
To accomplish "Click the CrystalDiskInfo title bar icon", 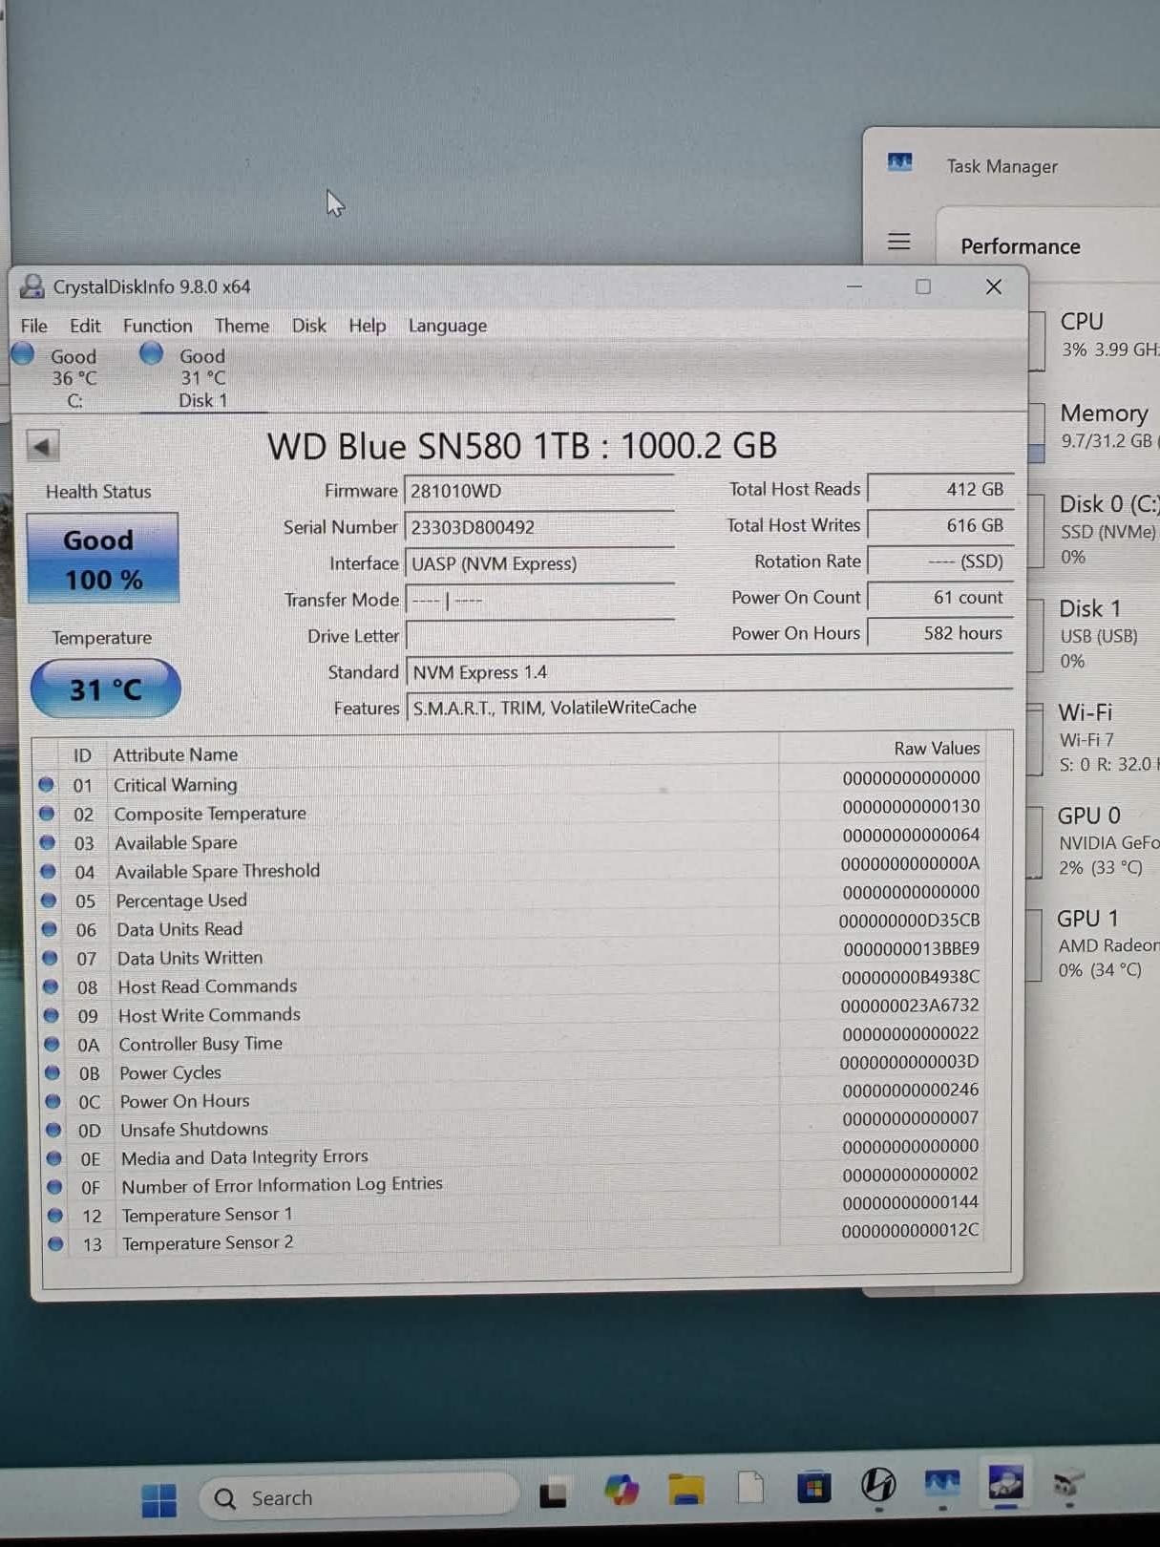I will pyautogui.click(x=32, y=286).
